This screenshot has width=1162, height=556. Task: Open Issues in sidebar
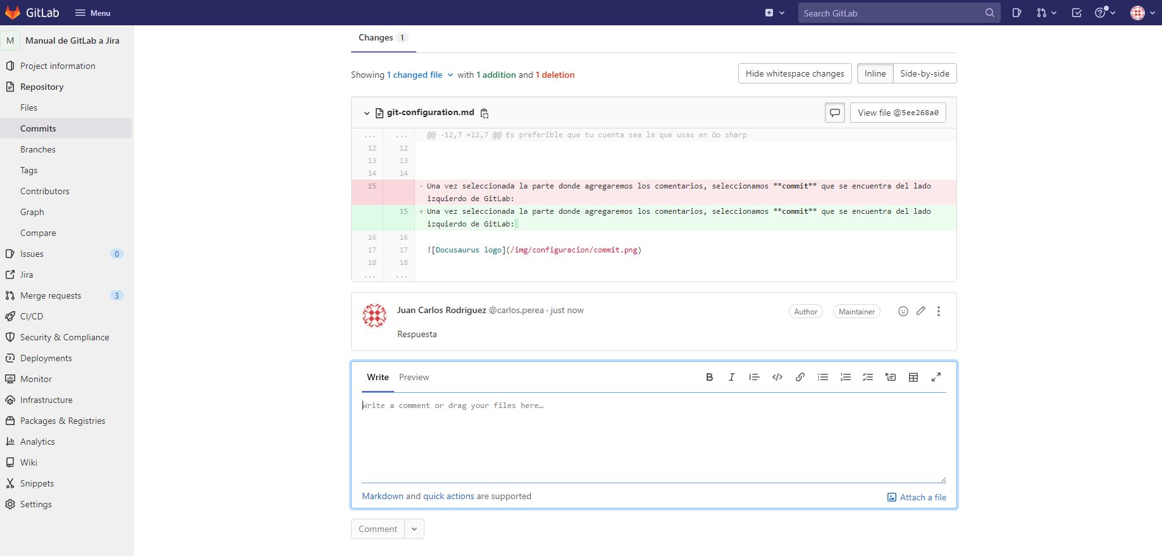tap(32, 254)
